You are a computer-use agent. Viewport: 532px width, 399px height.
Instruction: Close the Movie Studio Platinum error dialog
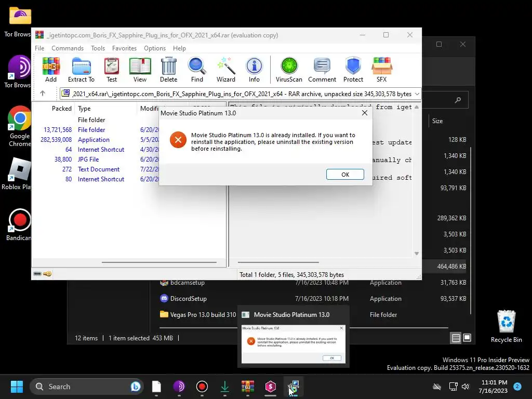[365, 113]
